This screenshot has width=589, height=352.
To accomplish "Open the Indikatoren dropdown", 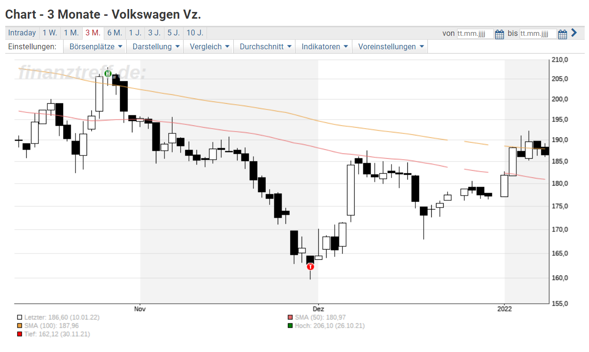I will 324,46.
